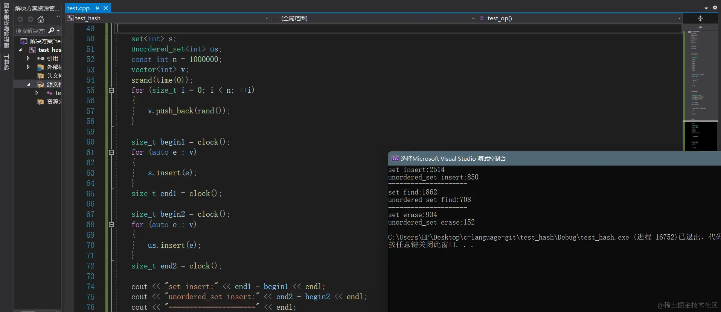Collapse the for loop at line 61

[x=111, y=152]
